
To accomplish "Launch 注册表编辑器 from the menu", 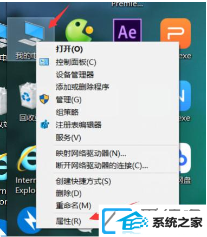I will 79,125.
